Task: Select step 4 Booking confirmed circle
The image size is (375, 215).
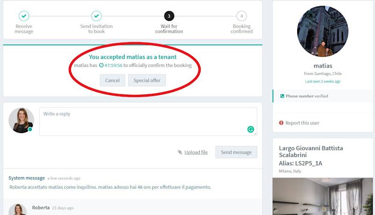Action: [241, 16]
